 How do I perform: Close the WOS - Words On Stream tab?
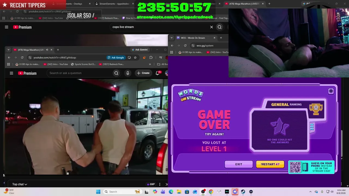pos(214,38)
